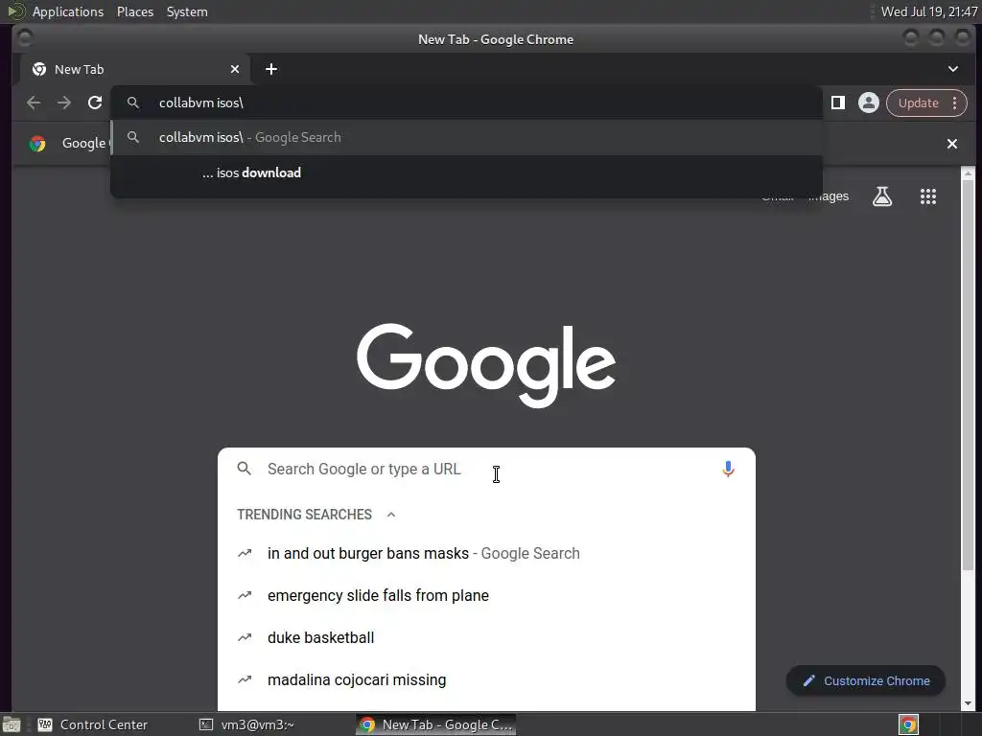Click the clock showing Wed Jul 19, 21:47
This screenshot has height=736, width=982.
coord(928,11)
